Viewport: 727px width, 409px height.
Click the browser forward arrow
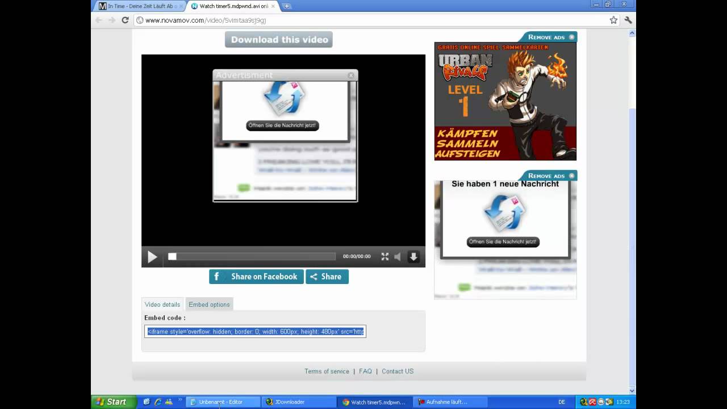[112, 20]
